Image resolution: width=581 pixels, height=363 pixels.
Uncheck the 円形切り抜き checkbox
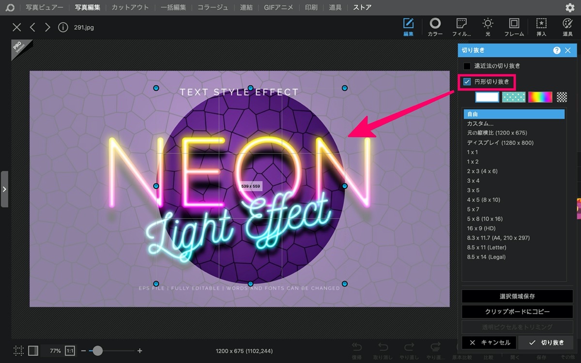[467, 82]
